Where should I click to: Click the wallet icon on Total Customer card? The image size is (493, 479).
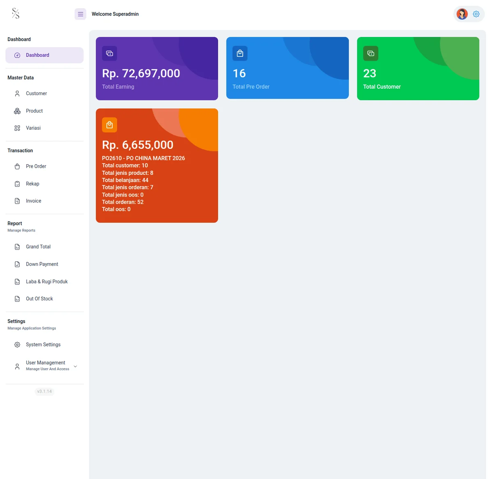point(371,53)
